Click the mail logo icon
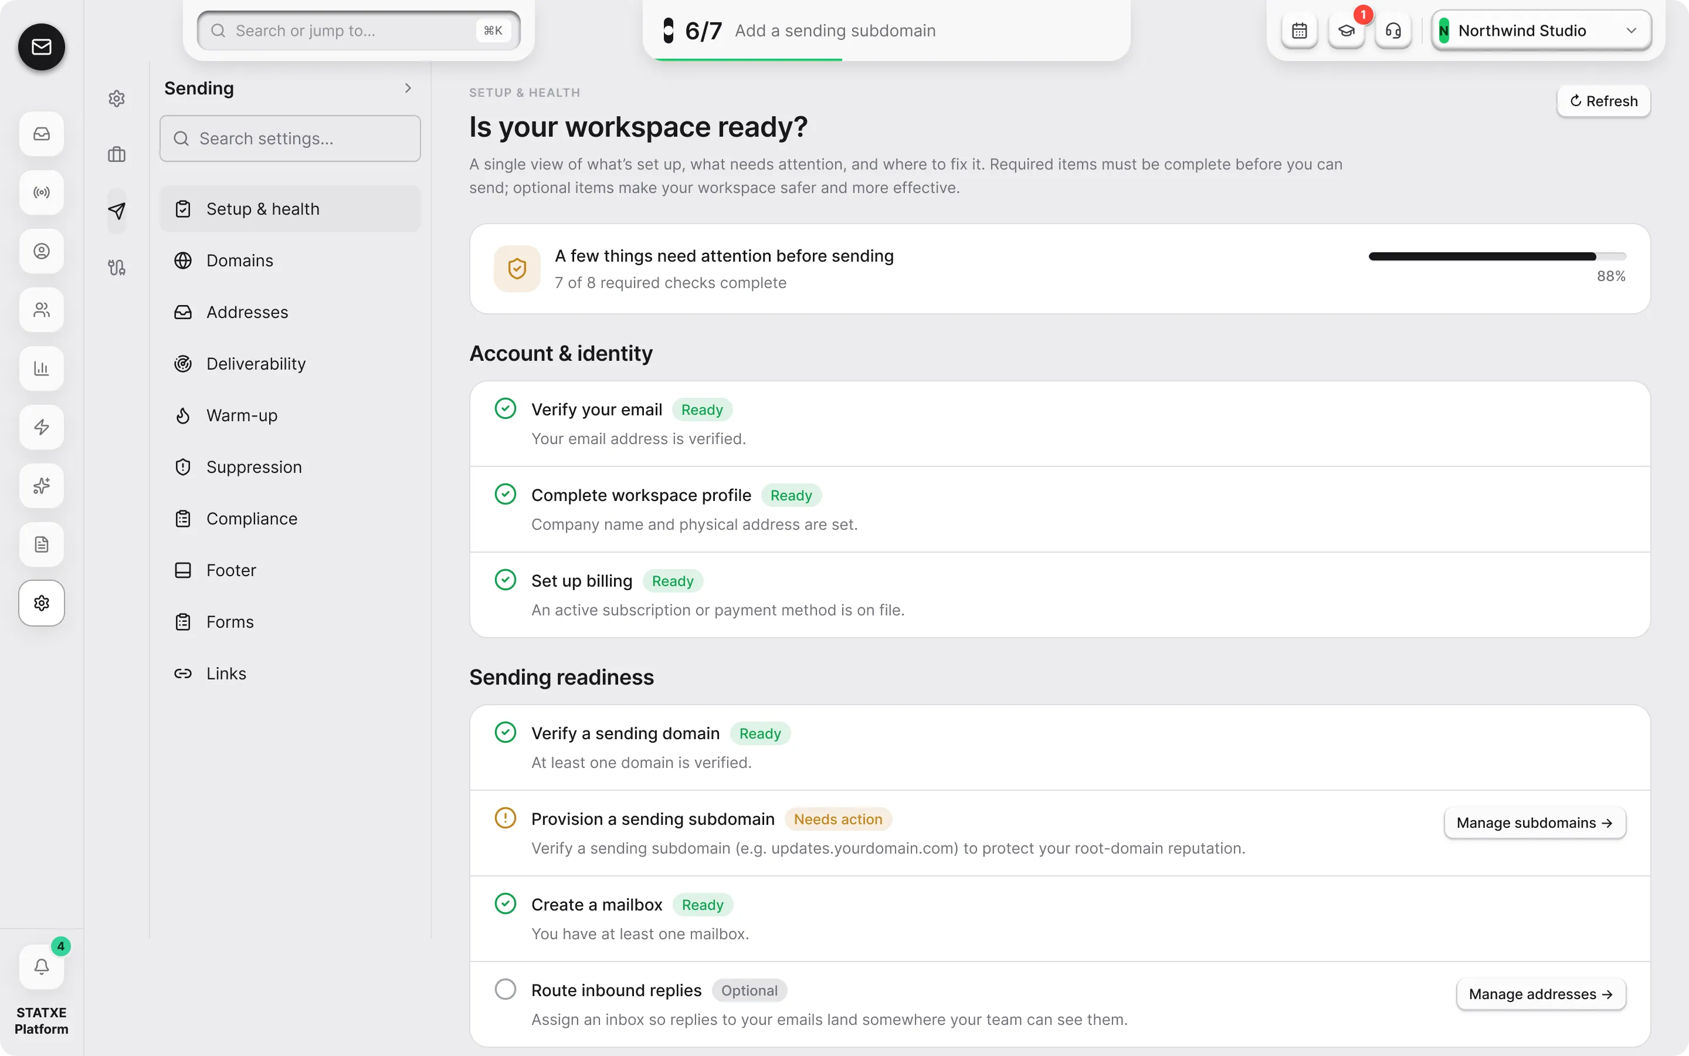 (42, 47)
